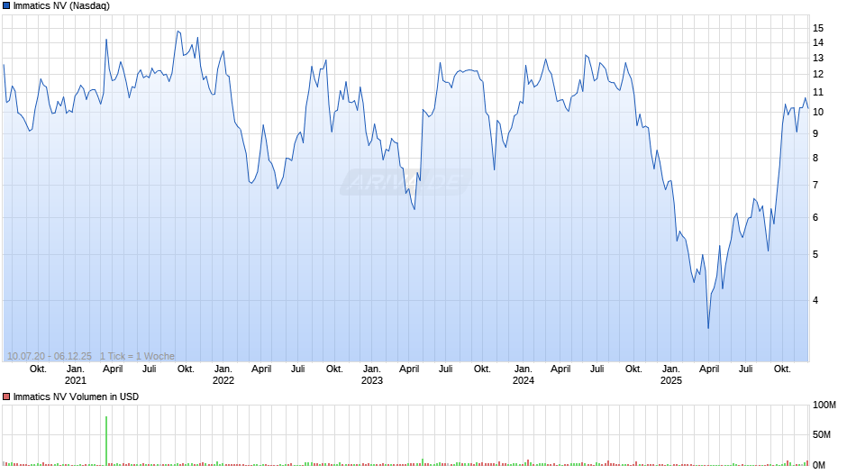
Task: Click the 'Juli' label following Jan. 2025
Action: (x=745, y=369)
